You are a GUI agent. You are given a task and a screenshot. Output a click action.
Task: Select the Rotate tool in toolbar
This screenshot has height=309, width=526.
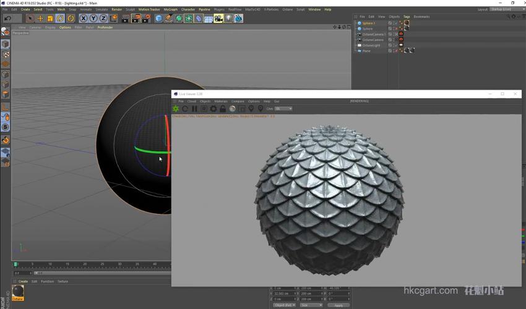coord(60,19)
